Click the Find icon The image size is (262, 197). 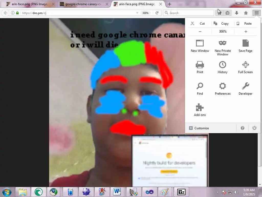click(x=200, y=86)
